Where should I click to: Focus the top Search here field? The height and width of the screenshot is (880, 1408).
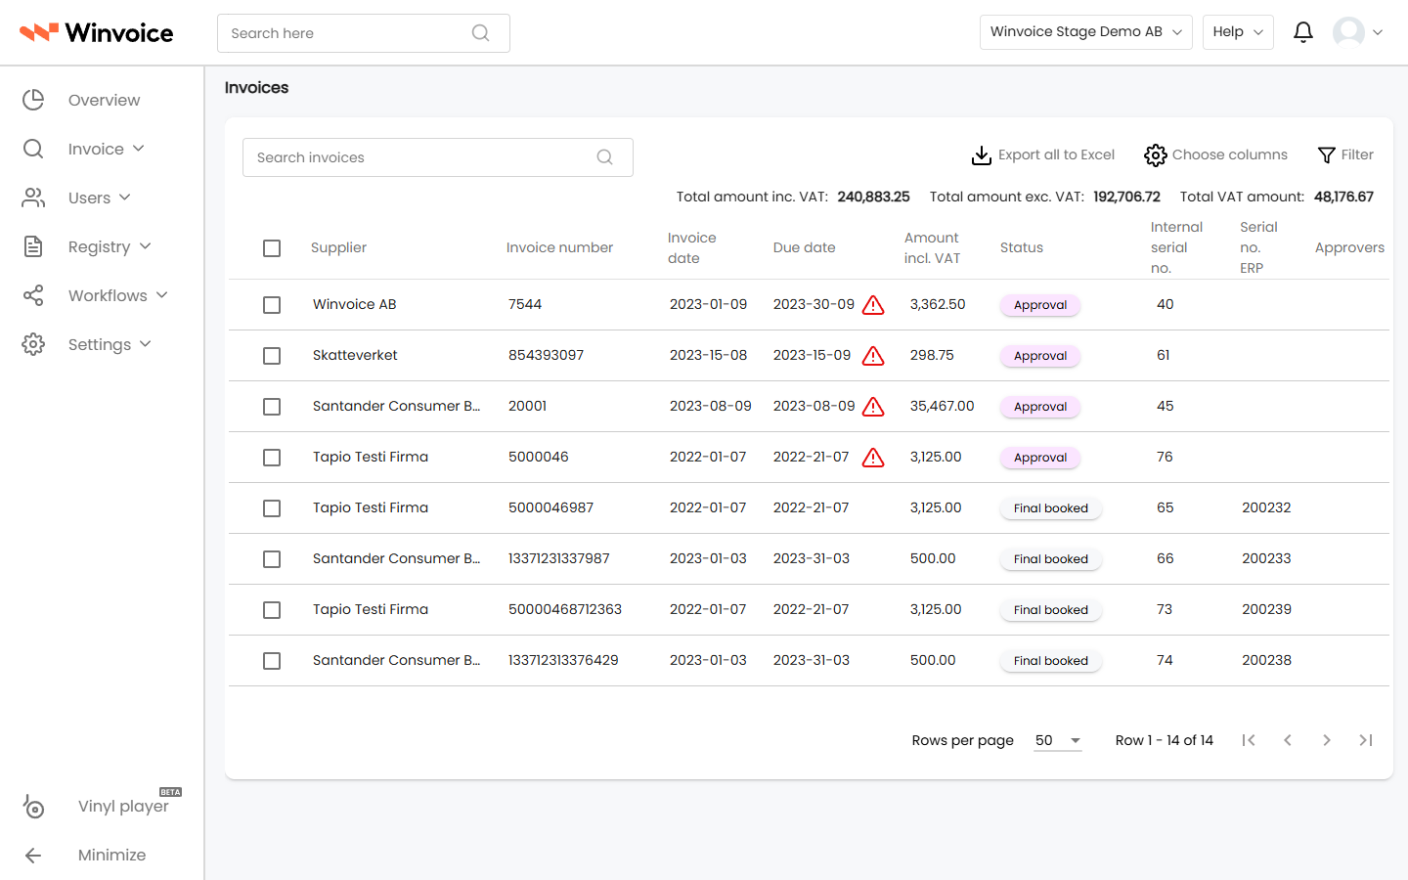click(x=364, y=33)
